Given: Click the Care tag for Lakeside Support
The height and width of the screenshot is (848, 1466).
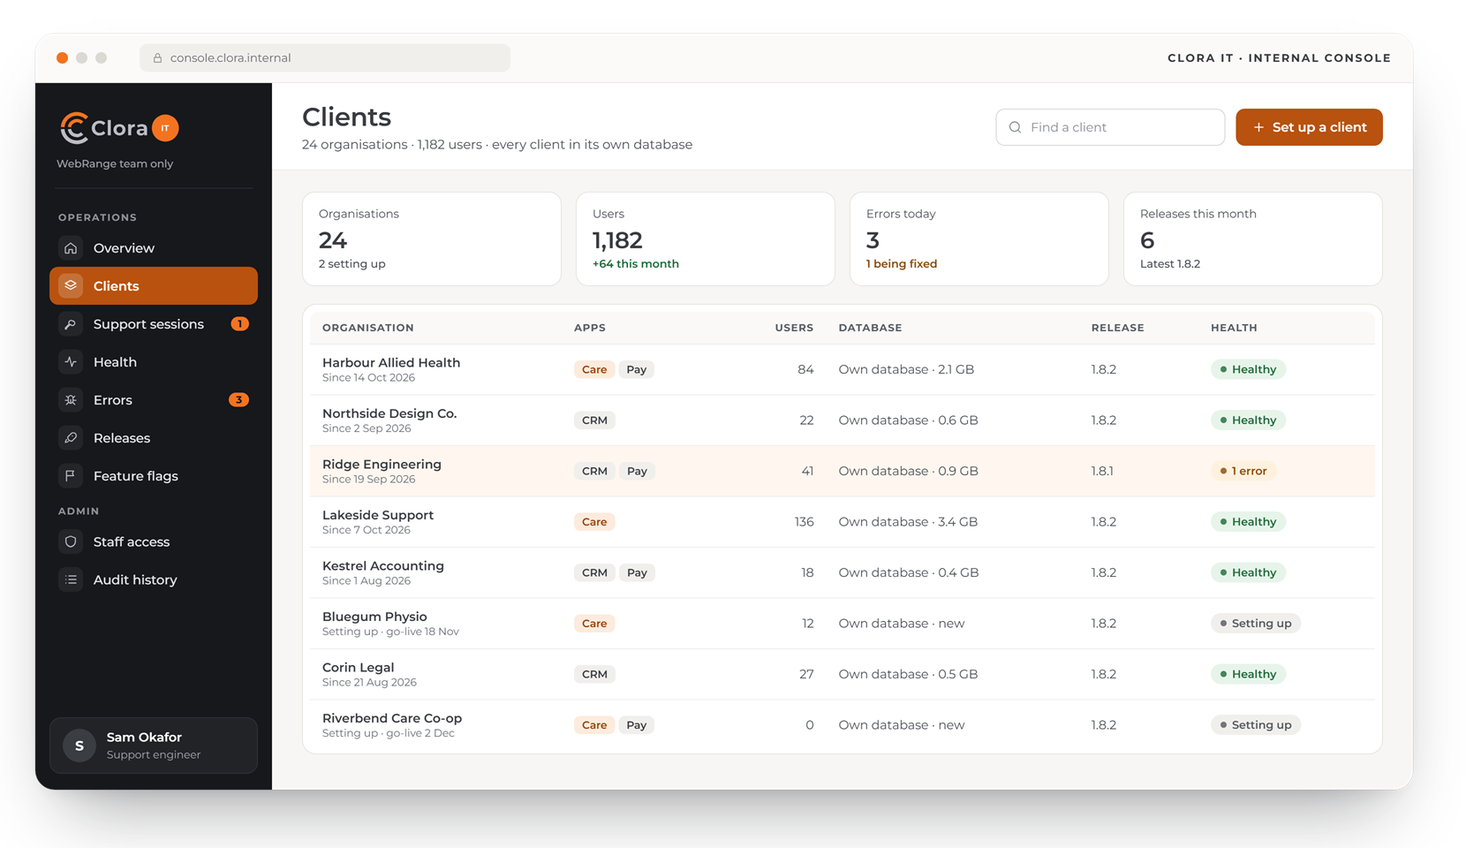Looking at the screenshot, I should coord(594,522).
